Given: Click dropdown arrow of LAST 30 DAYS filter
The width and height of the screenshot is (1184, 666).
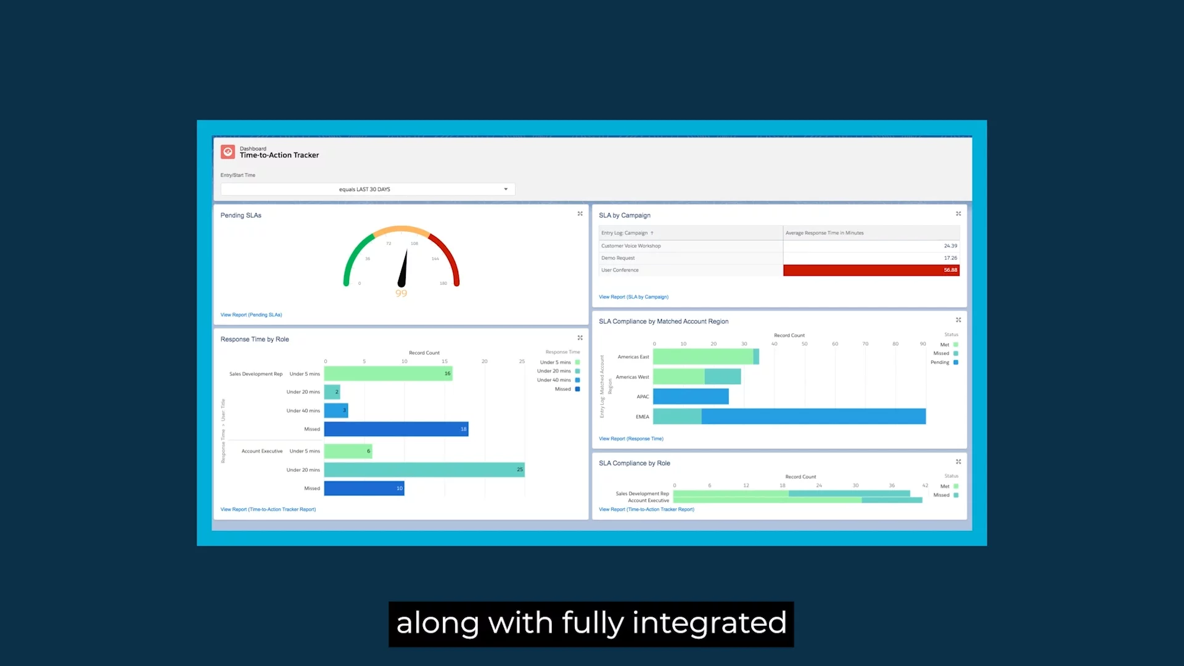Looking at the screenshot, I should (x=506, y=189).
